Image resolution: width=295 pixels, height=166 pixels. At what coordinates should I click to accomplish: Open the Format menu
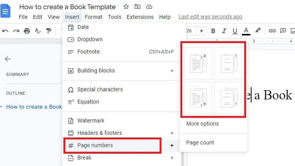click(x=93, y=17)
